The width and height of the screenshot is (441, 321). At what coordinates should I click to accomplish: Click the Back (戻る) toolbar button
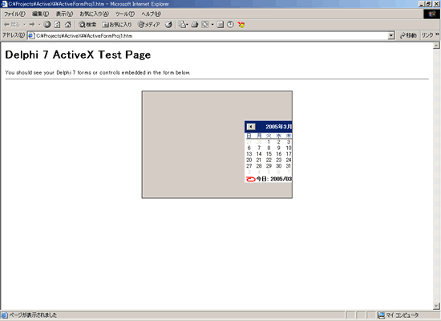click(12, 25)
